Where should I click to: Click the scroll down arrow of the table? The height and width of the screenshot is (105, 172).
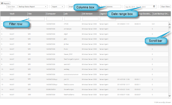[x=170, y=96]
